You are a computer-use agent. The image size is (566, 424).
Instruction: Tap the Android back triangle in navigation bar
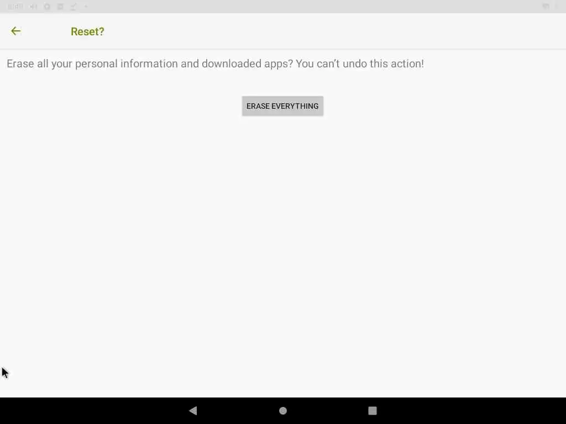point(193,411)
